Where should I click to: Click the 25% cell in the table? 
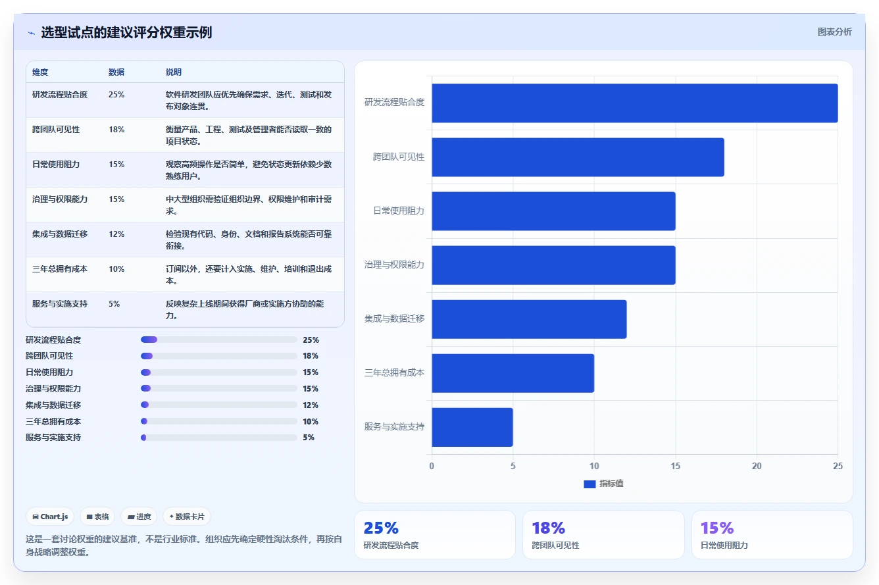(116, 95)
